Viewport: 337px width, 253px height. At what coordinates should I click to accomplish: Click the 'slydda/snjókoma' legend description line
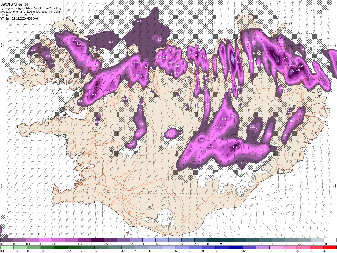tap(31, 12)
